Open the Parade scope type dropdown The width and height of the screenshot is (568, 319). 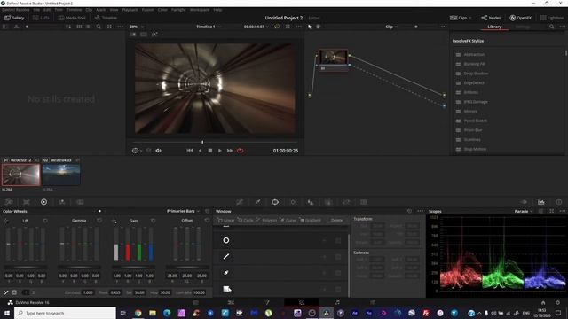pyautogui.click(x=524, y=211)
